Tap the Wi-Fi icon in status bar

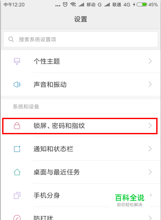coord(73,5)
